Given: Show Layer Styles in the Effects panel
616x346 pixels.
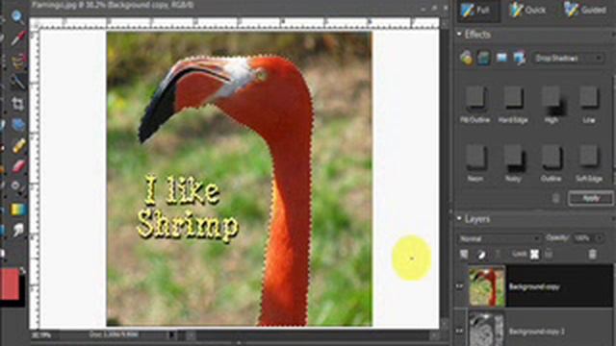Looking at the screenshot, I should point(483,58).
